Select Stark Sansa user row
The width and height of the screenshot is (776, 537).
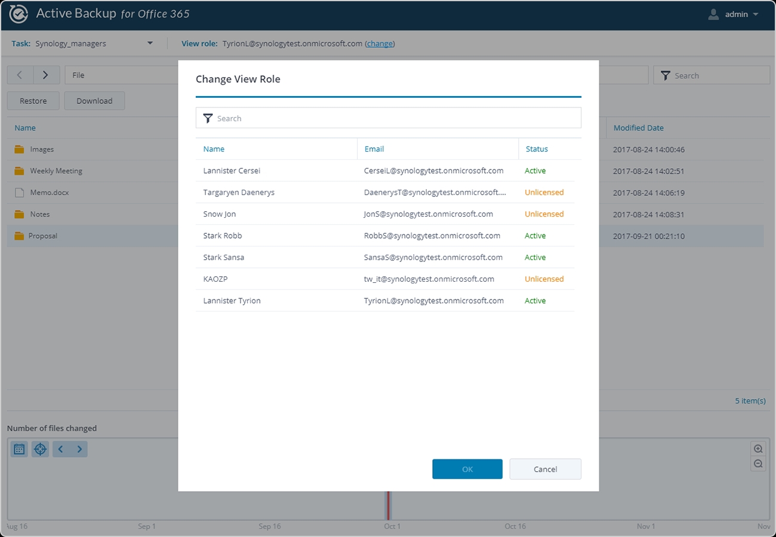(385, 257)
